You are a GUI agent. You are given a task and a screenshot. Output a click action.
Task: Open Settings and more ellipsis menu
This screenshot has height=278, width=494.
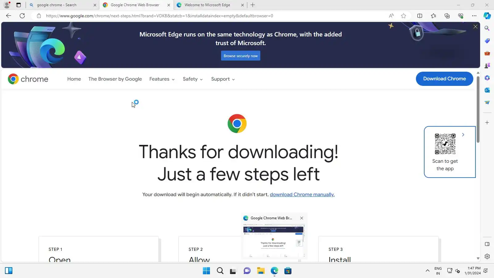point(474,16)
